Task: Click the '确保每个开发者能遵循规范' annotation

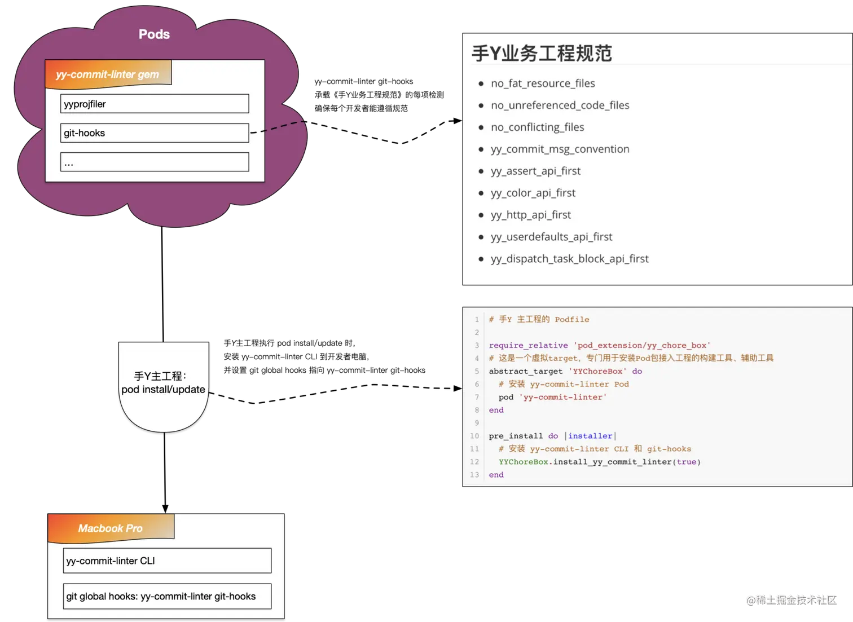Action: coord(361,108)
